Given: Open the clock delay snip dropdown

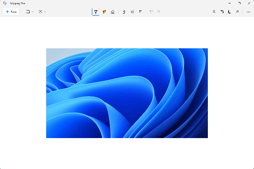Looking at the screenshot, I should click(x=42, y=12).
